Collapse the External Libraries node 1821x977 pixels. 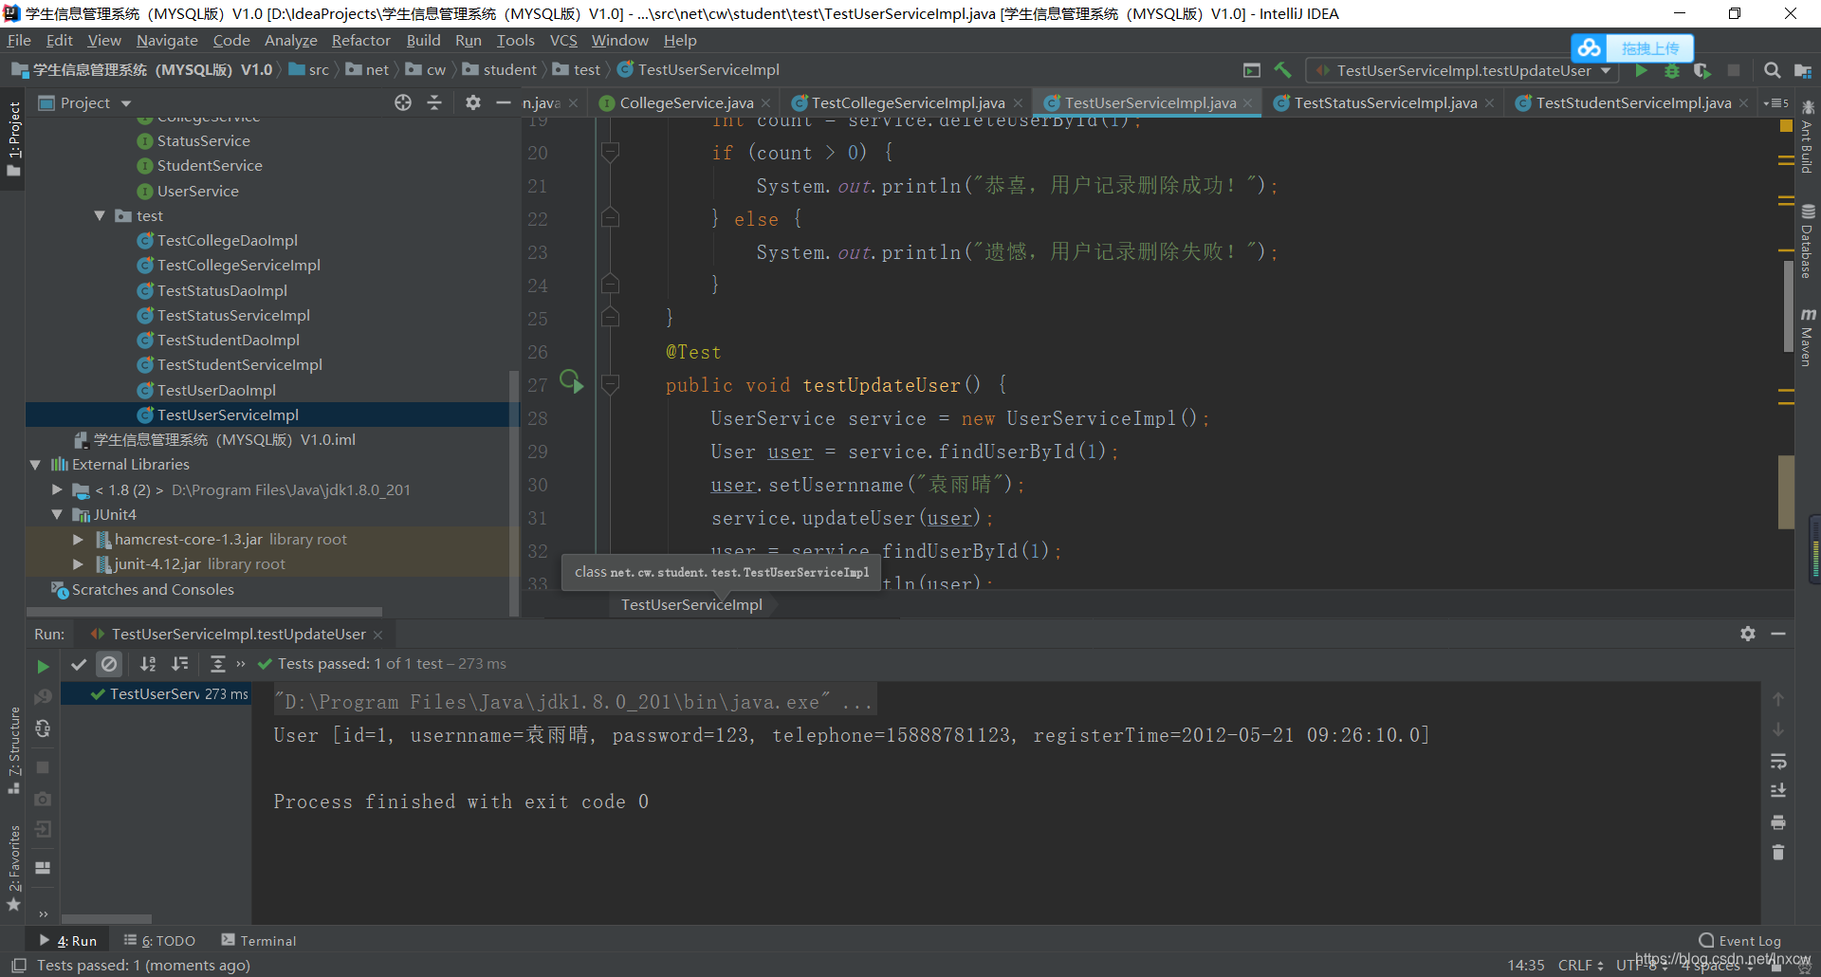pos(35,465)
